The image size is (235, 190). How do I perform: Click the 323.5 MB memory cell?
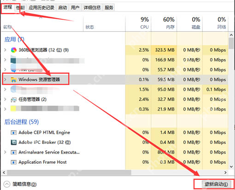point(164,50)
